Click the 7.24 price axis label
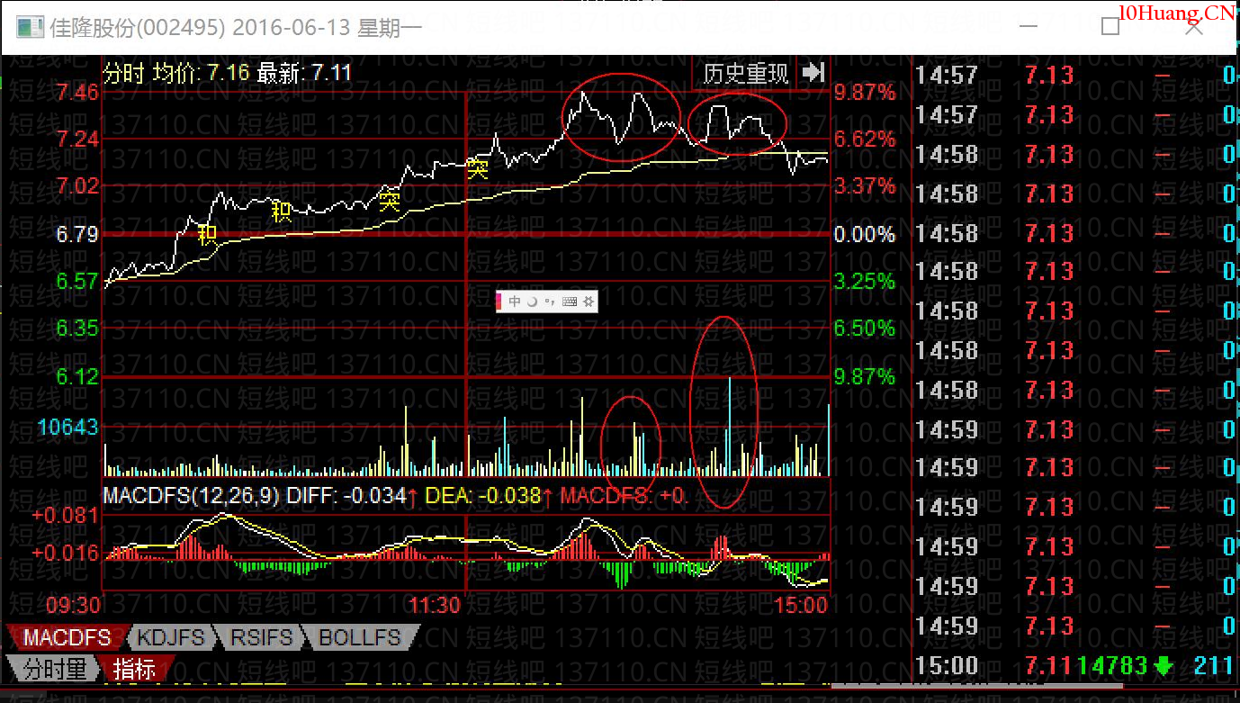1240x703 pixels. point(76,139)
